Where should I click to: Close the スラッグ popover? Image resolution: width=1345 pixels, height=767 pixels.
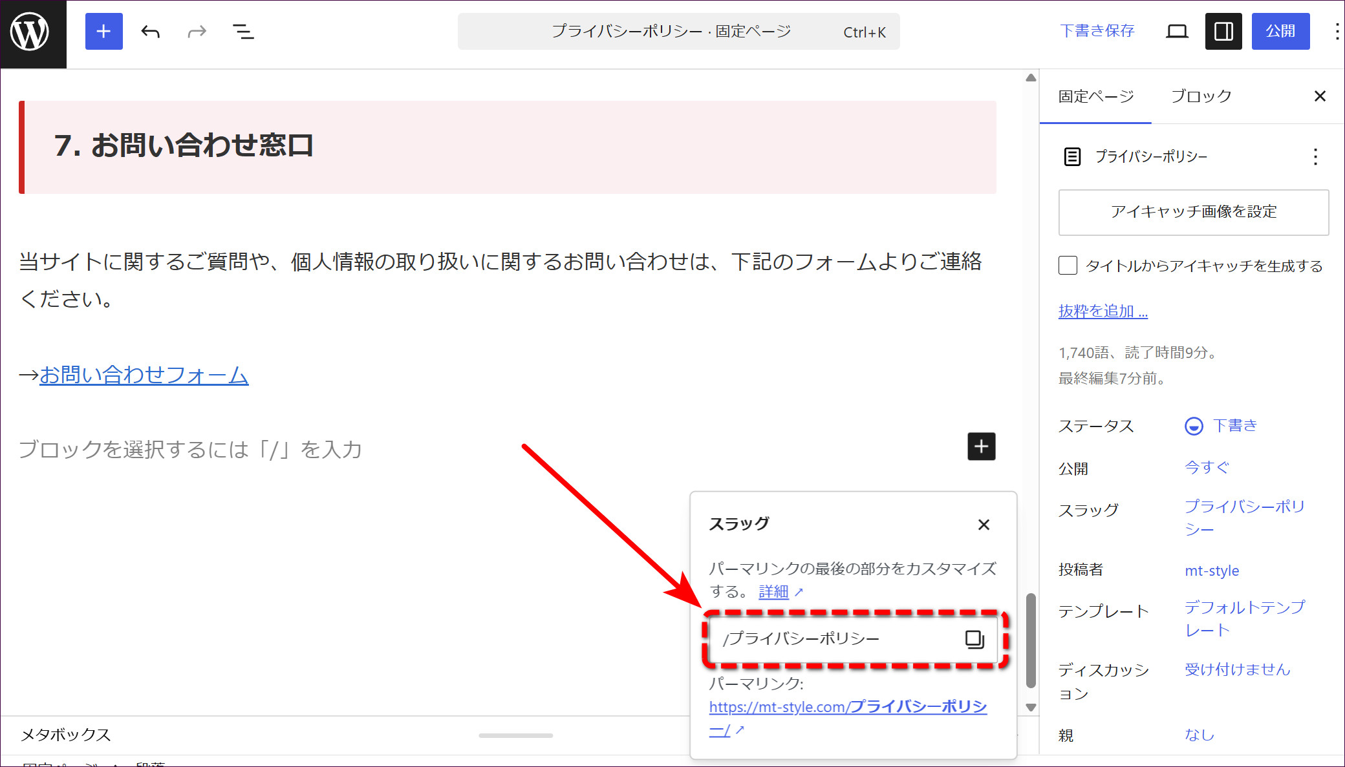click(x=984, y=525)
